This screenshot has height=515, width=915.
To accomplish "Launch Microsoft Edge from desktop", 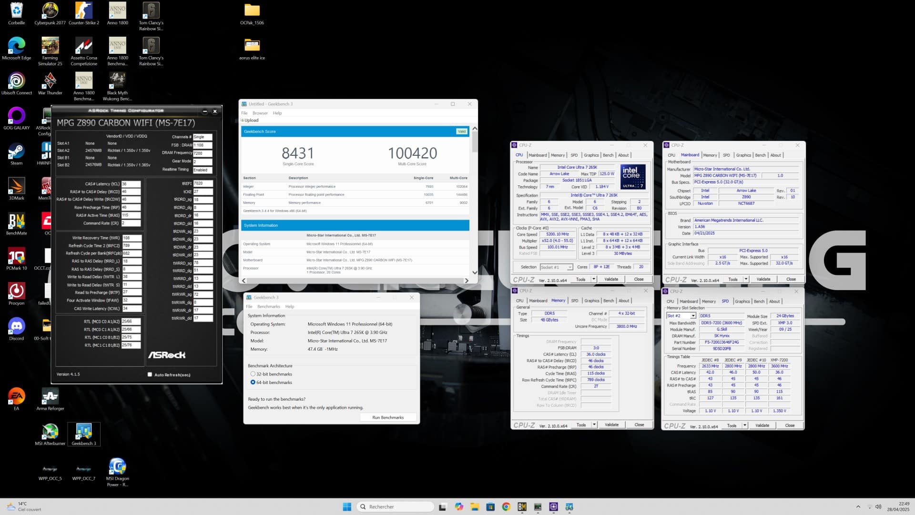I will 16,49.
